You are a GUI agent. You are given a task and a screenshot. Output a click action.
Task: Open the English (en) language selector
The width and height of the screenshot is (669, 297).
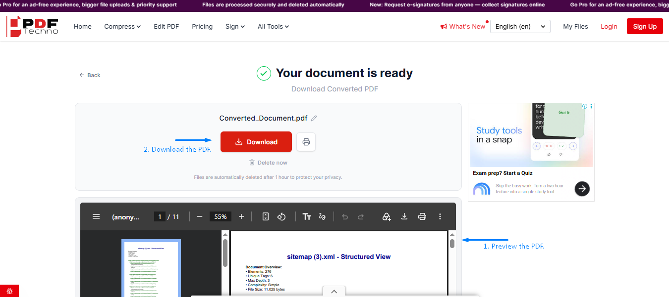pos(520,27)
